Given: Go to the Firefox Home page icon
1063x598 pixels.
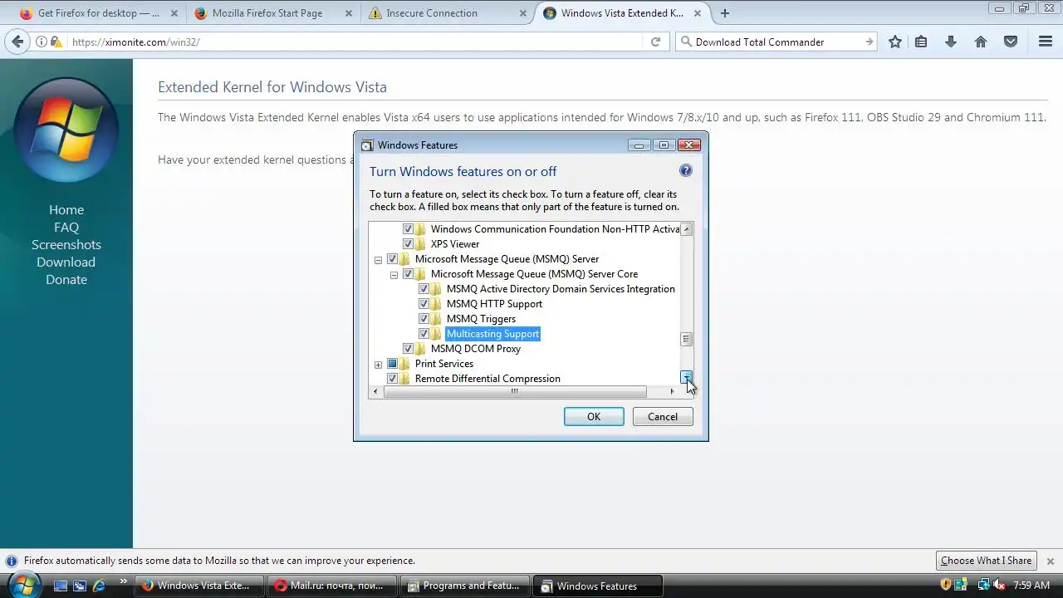Looking at the screenshot, I should tap(981, 42).
